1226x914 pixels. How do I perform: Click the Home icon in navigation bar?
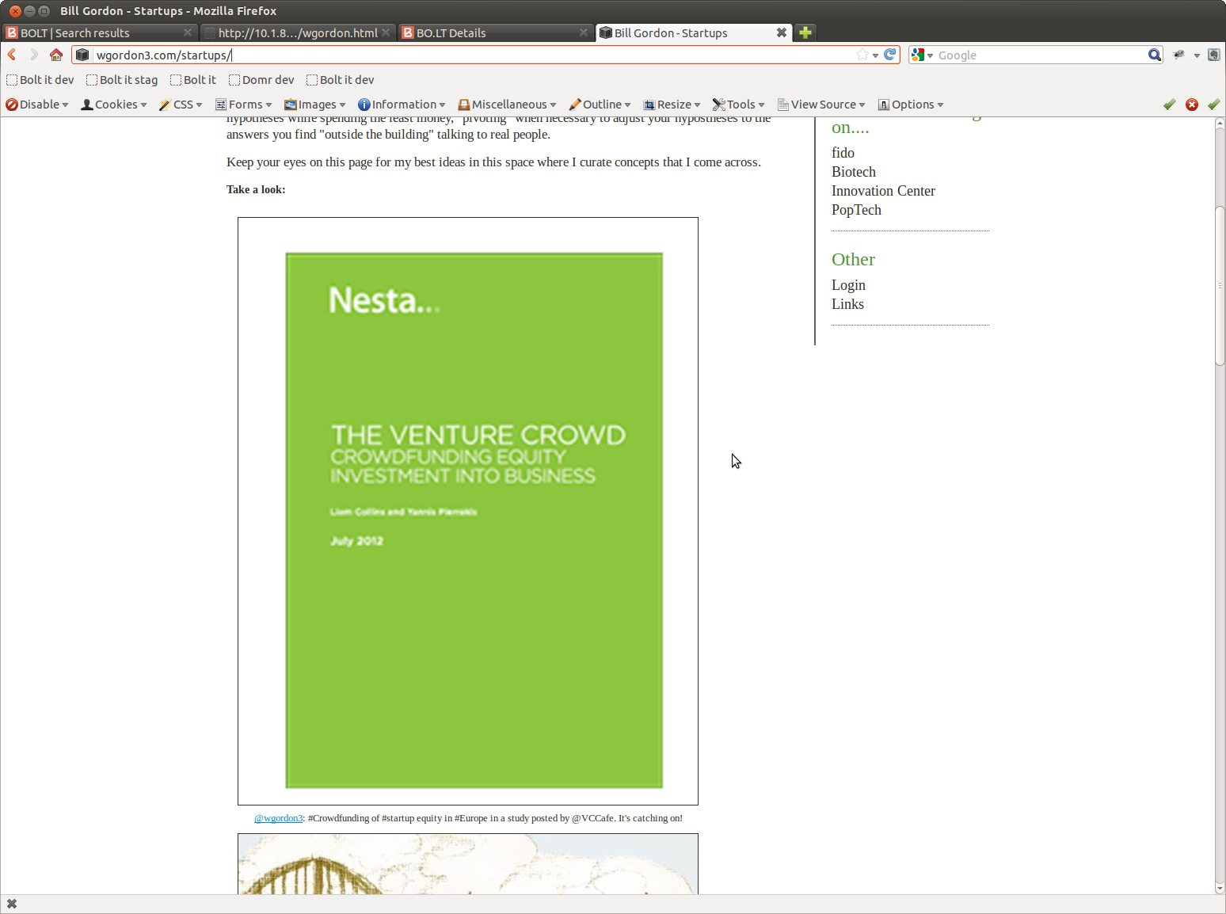tap(55, 55)
